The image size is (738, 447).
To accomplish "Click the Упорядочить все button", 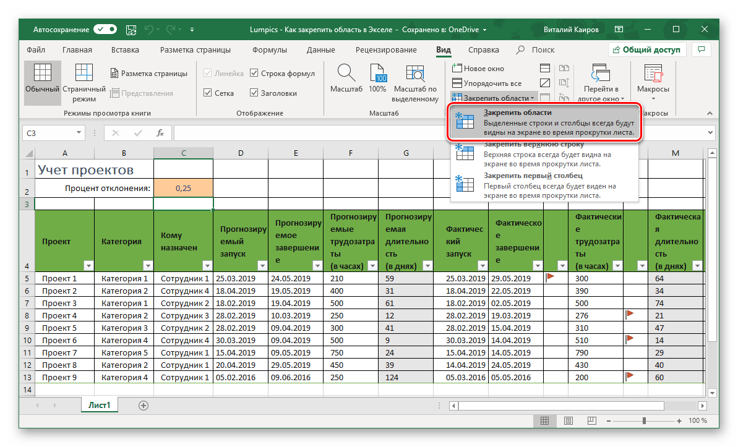I will (x=486, y=83).
